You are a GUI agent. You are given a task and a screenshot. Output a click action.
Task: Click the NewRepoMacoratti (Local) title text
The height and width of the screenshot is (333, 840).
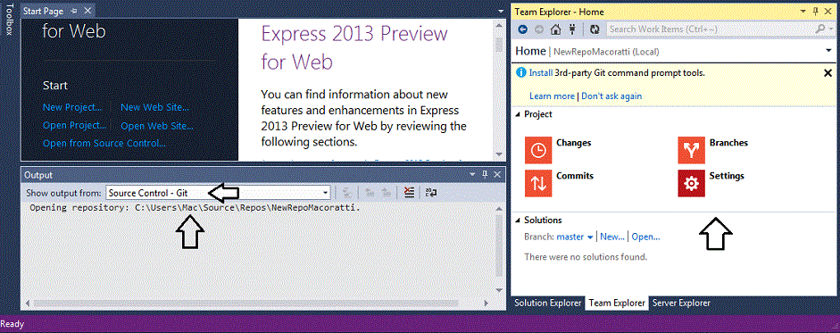[x=606, y=52]
